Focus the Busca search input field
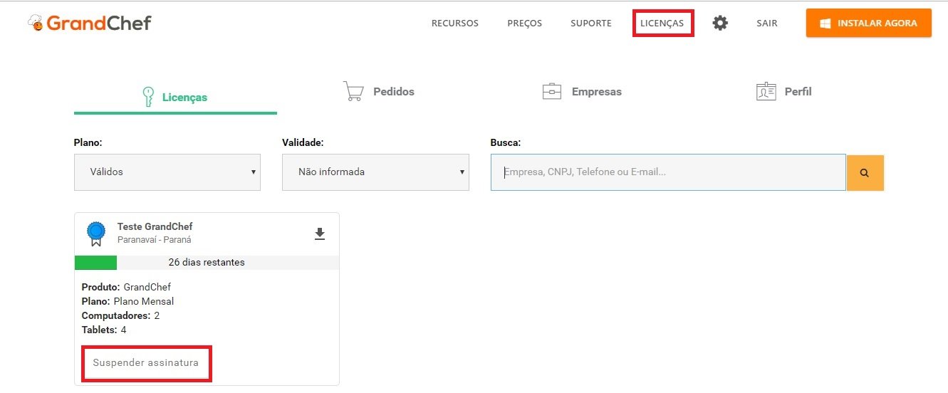The height and width of the screenshot is (393, 948). (x=667, y=172)
